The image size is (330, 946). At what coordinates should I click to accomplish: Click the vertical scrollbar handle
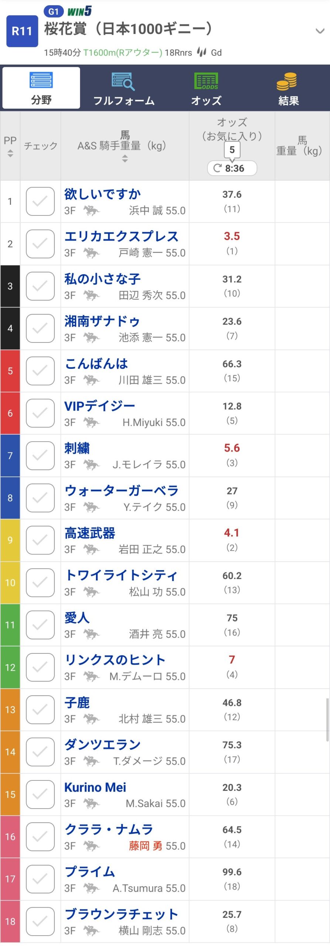click(x=327, y=719)
